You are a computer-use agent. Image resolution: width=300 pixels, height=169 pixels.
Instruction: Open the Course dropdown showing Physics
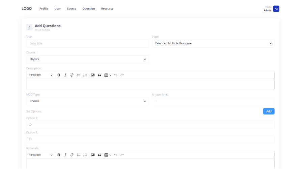pyautogui.click(x=87, y=59)
